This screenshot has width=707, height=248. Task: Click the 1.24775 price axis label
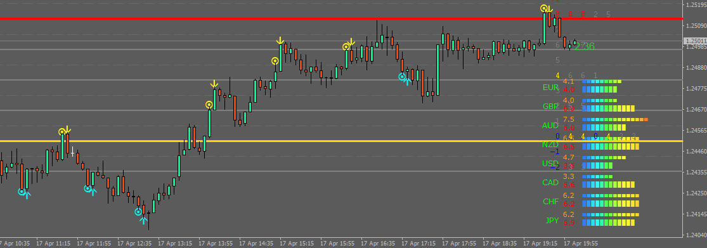pyautogui.click(x=696, y=89)
